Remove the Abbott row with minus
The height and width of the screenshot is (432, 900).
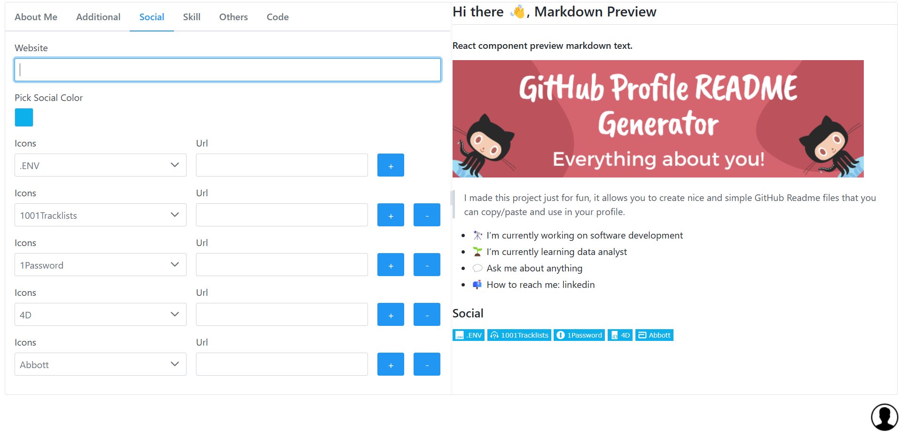(x=427, y=364)
